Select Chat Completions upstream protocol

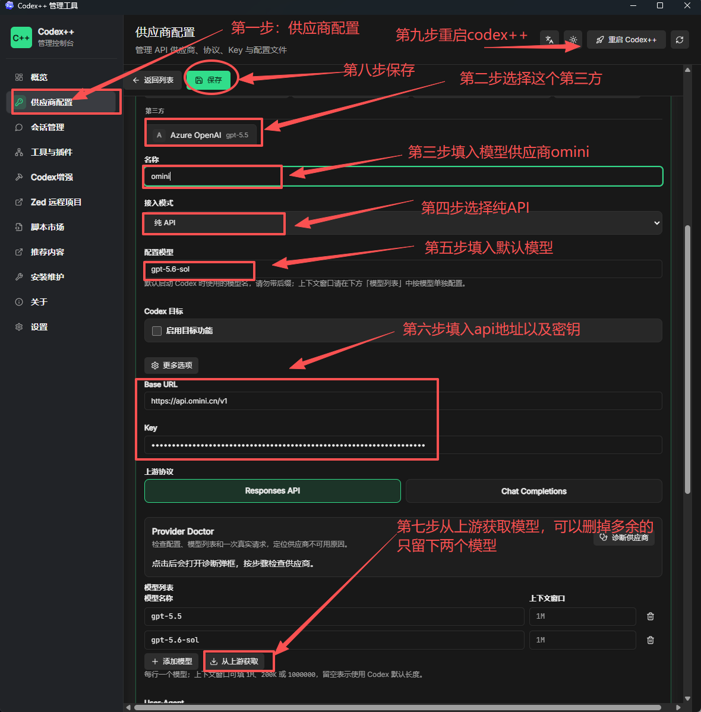(534, 491)
